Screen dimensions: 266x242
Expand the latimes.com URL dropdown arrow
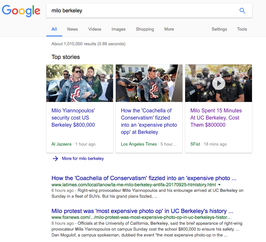pos(219,185)
